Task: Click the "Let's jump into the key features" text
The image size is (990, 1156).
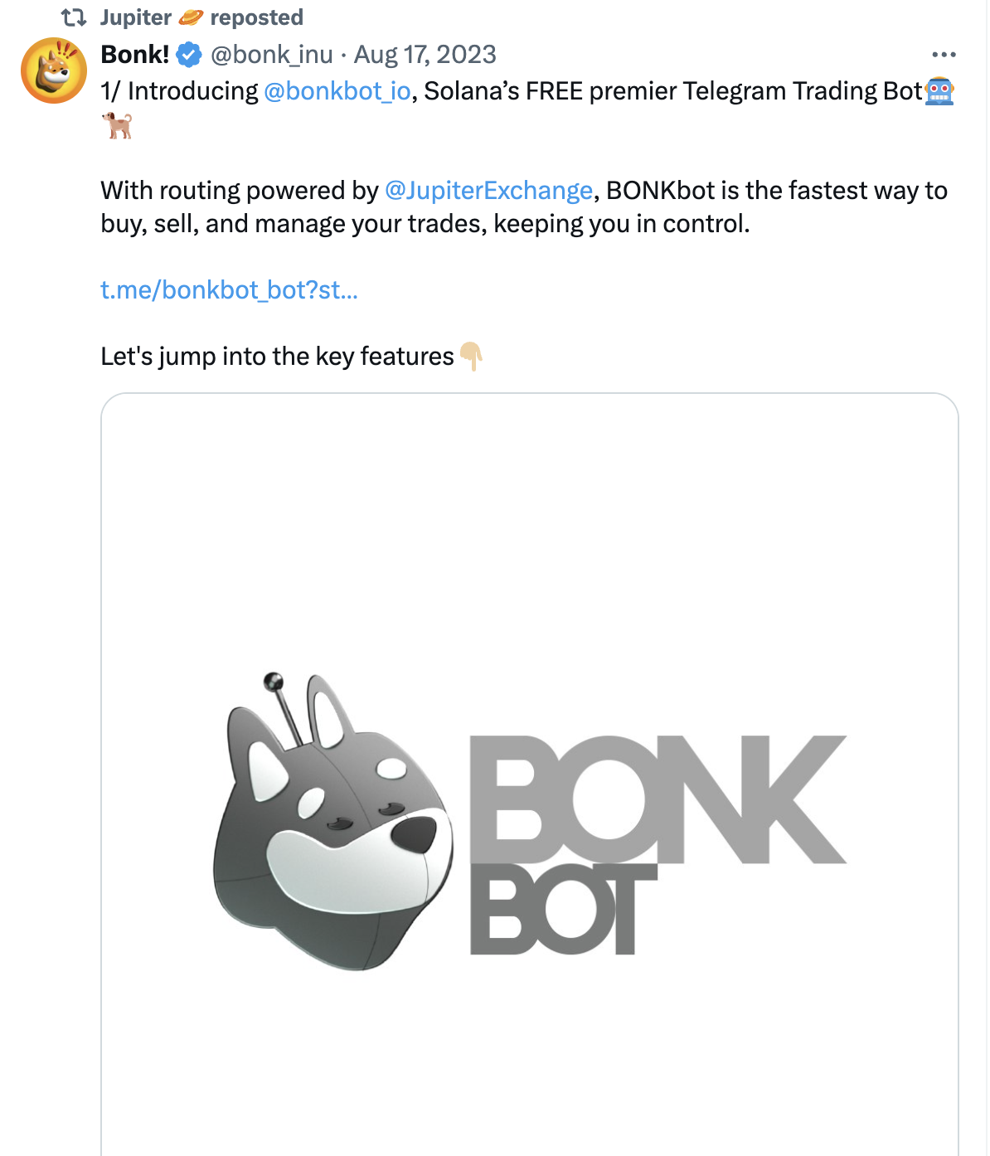Action: point(277,357)
